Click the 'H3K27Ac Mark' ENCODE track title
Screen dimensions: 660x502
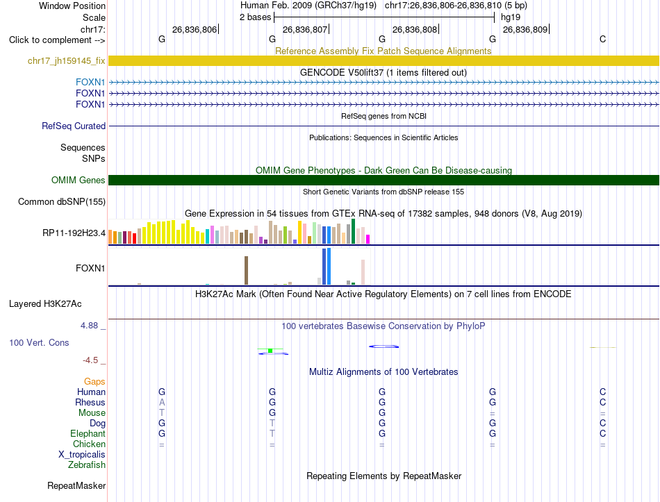coord(383,294)
